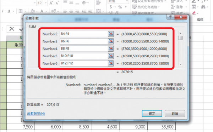Click Number3 field containing B6:F6

(84, 41)
